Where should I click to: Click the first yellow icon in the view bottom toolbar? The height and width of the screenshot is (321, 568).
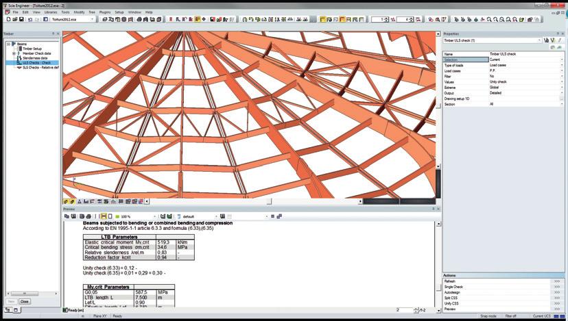pos(66,201)
